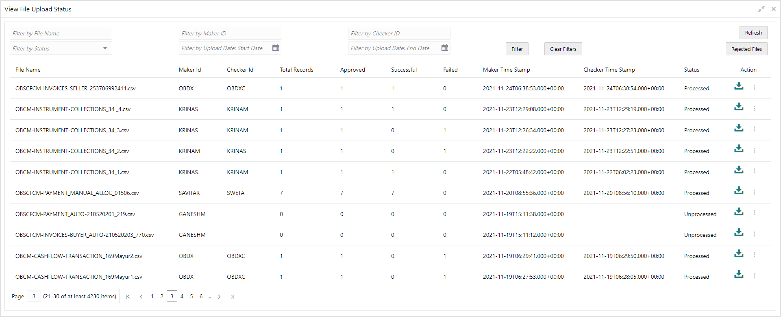The image size is (781, 317).
Task: Go to the next page of results
Action: click(x=219, y=297)
